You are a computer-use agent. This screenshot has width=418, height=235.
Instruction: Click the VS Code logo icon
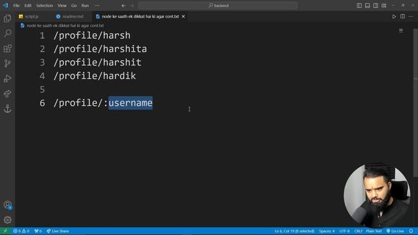[5, 5]
